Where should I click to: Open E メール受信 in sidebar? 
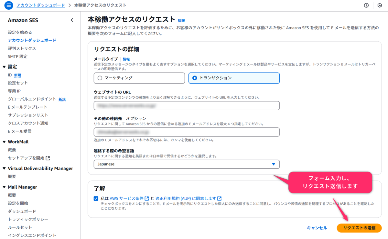click(19, 131)
